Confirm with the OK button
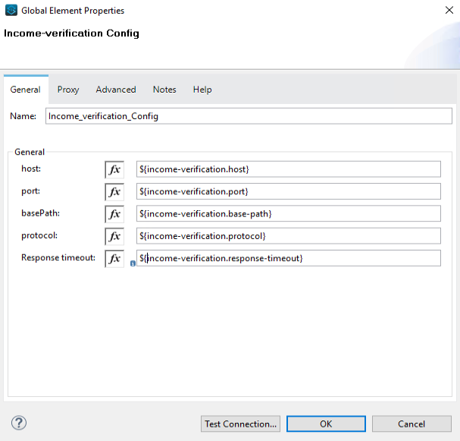The height and width of the screenshot is (441, 460). coord(326,424)
